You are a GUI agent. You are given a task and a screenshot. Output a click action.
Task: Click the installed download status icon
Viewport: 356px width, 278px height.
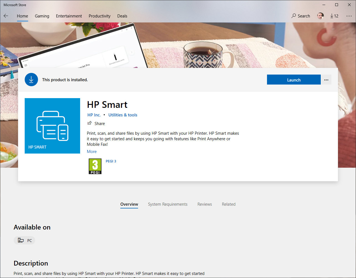pos(31,80)
